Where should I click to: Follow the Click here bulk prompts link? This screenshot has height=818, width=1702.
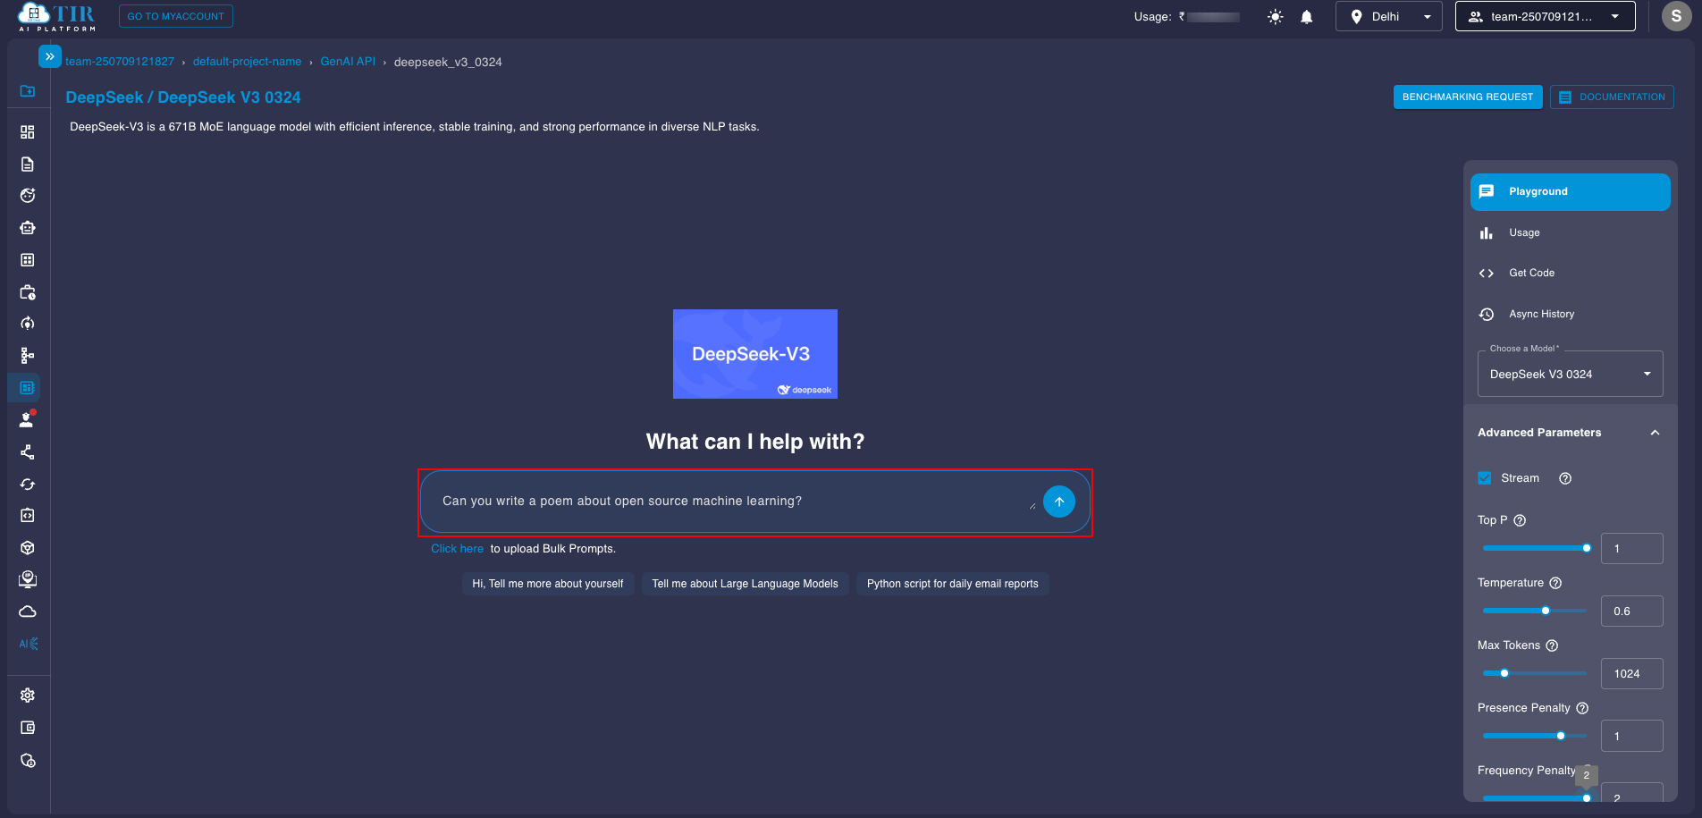pyautogui.click(x=457, y=549)
